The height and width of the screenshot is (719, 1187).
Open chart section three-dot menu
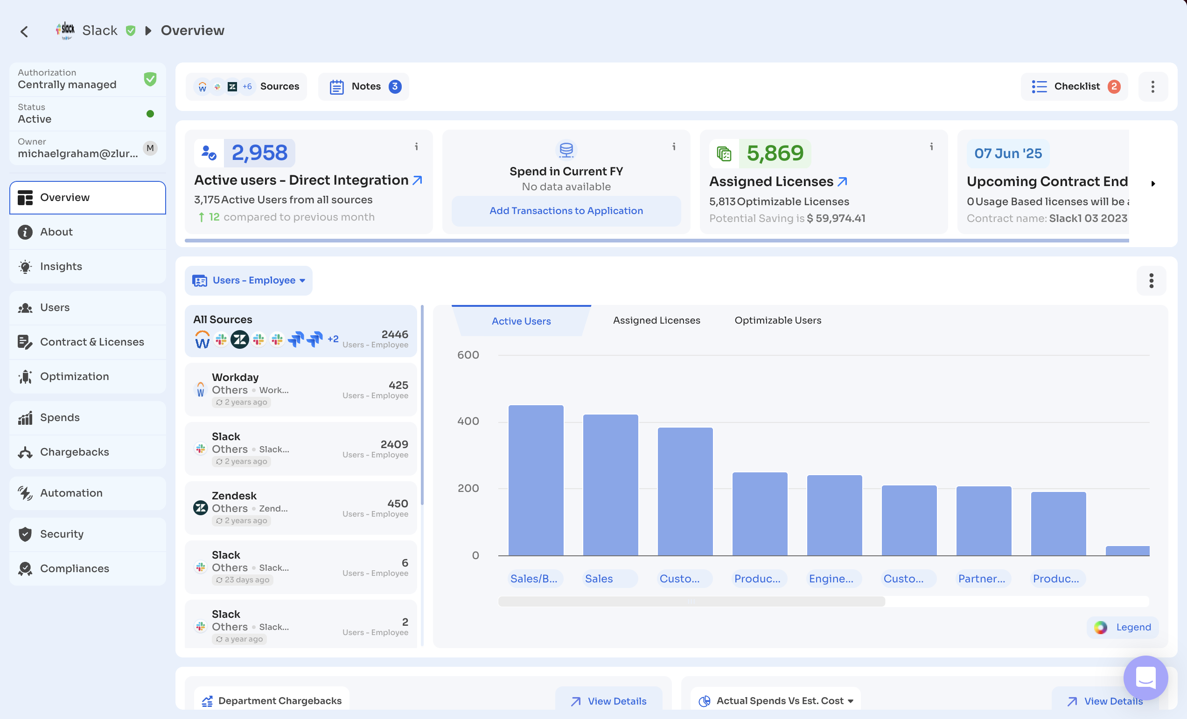(1152, 281)
